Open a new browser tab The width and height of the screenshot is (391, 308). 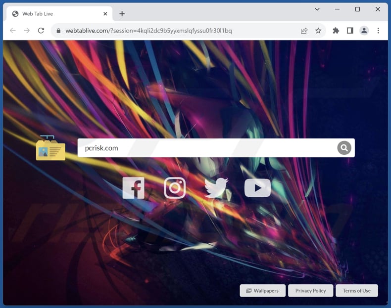pyautogui.click(x=122, y=14)
